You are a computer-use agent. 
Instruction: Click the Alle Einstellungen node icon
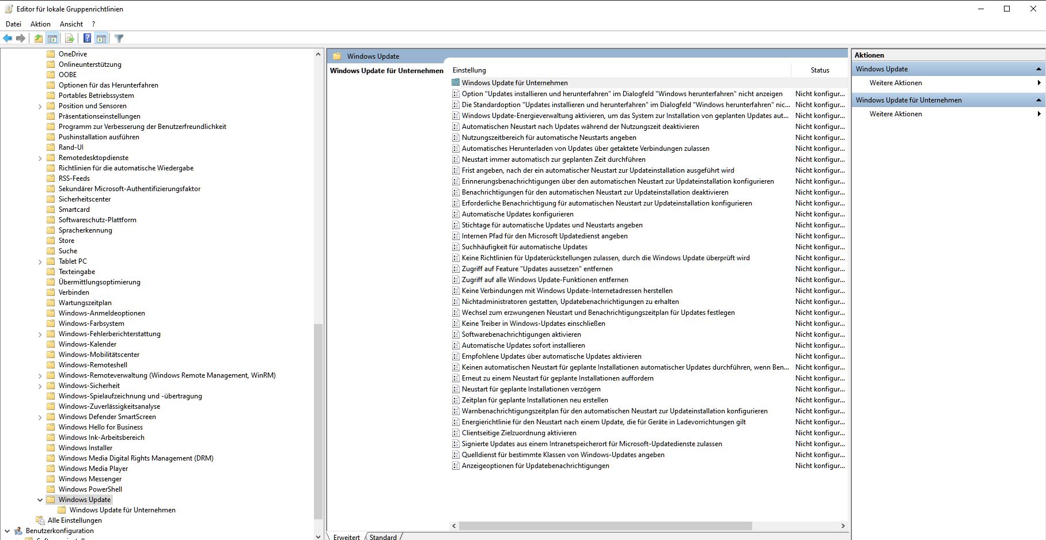(40, 520)
